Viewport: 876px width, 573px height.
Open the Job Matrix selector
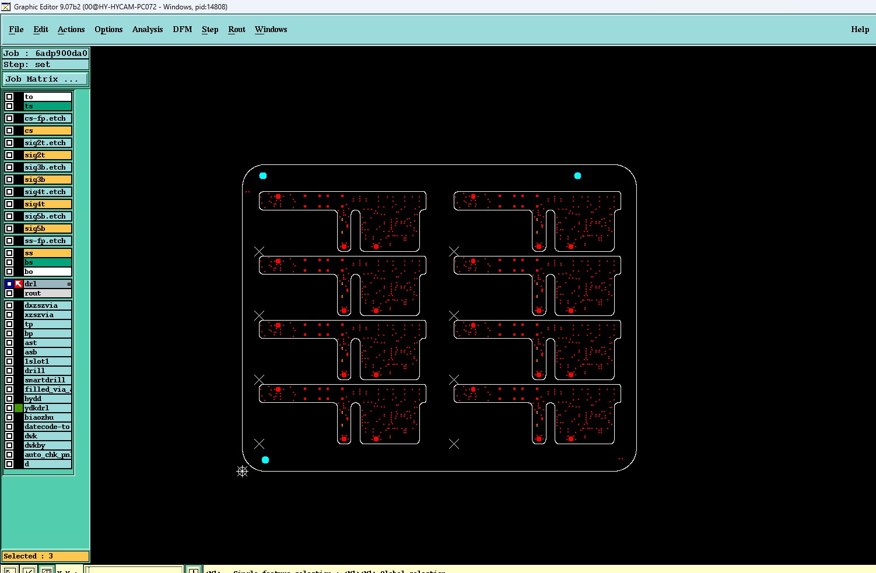point(45,79)
